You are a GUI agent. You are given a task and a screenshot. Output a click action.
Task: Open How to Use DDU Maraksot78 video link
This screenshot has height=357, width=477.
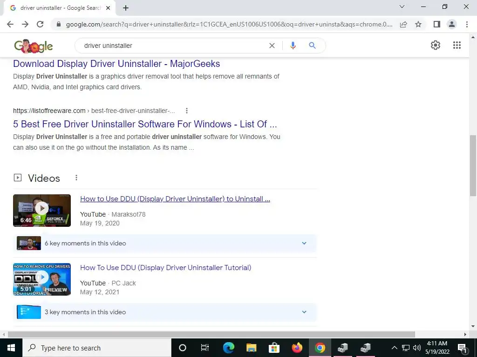175,199
